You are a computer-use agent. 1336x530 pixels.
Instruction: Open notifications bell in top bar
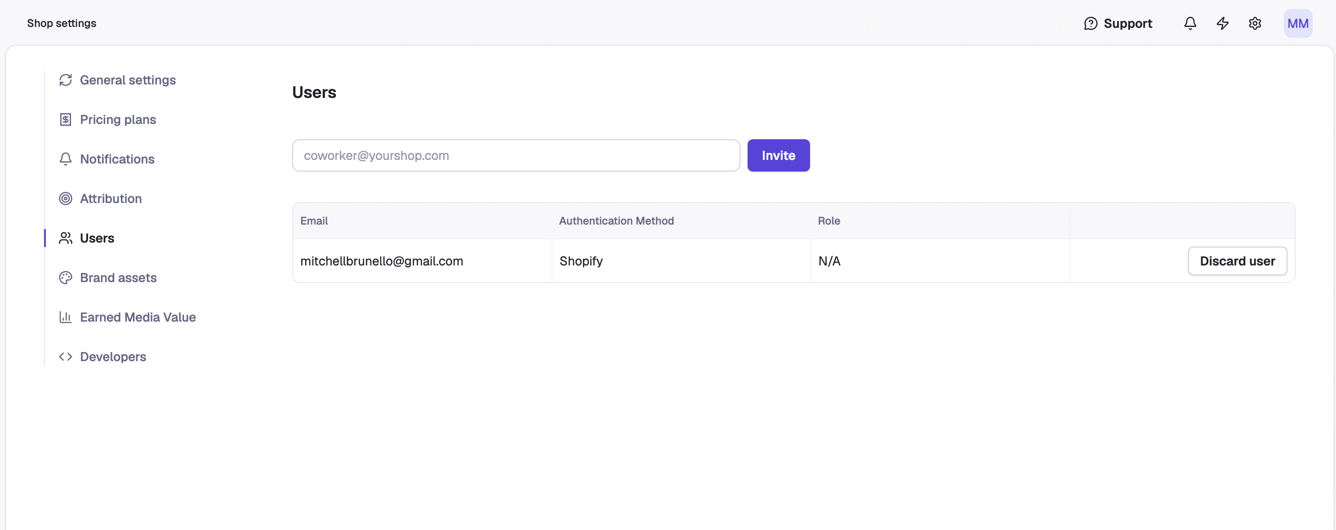tap(1190, 23)
